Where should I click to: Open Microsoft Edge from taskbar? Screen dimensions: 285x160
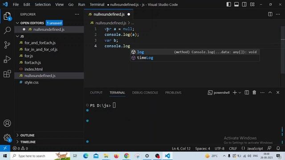(85, 156)
